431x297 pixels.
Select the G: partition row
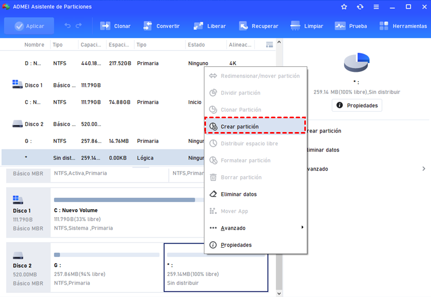(104, 141)
